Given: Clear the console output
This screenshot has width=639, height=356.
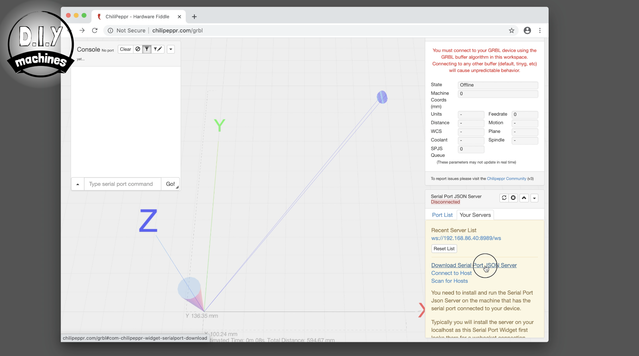Looking at the screenshot, I should [x=125, y=49].
